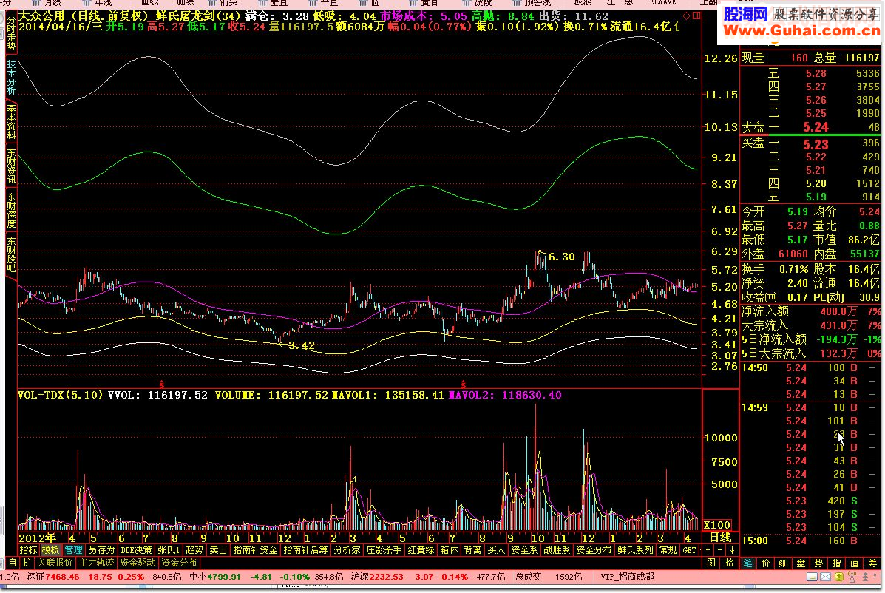Click the 大众公用 stock title

click(x=42, y=16)
